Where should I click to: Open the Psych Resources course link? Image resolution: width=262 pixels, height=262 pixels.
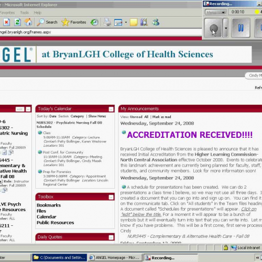(x=13, y=207)
